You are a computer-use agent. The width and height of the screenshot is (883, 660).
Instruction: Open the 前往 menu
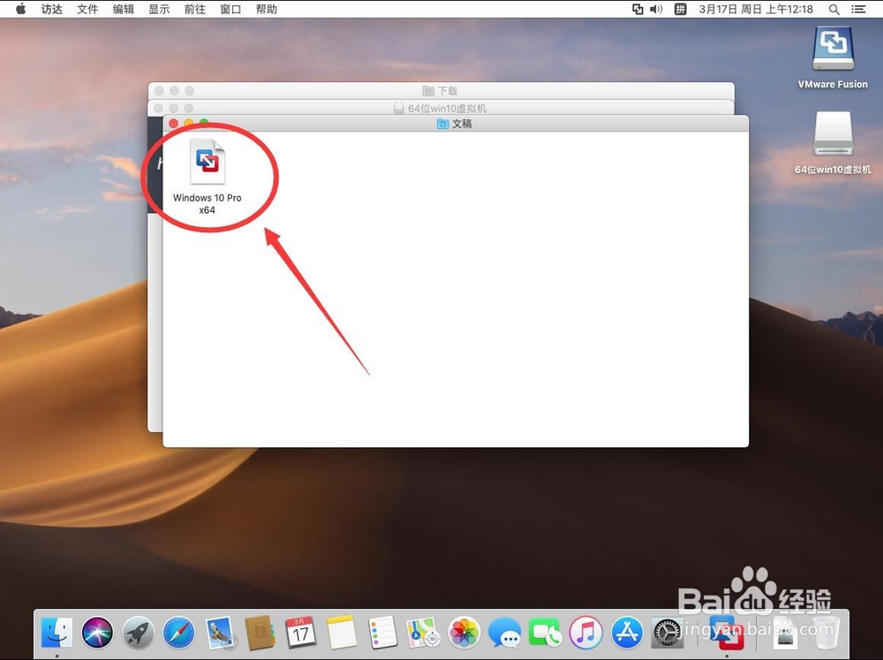[x=195, y=9]
